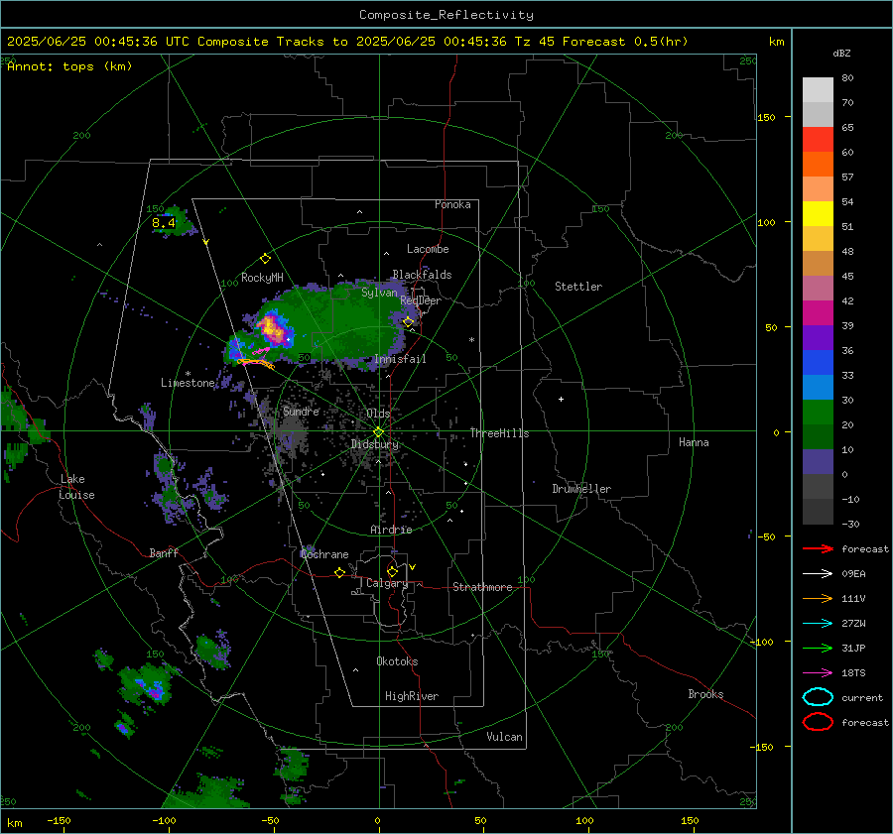Click the red forecast arrow legend icon
The width and height of the screenshot is (893, 834).
click(818, 548)
